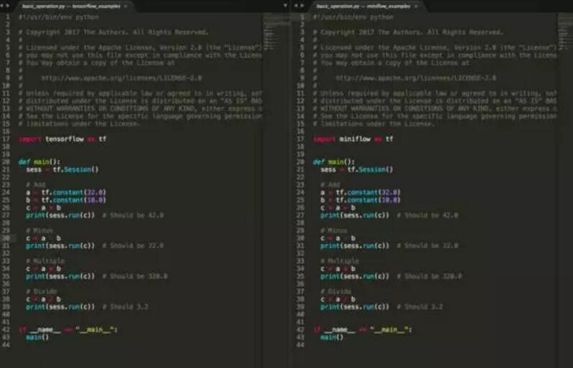
Task: Click '# Should 3.2' comment, right pane
Action: [420, 306]
